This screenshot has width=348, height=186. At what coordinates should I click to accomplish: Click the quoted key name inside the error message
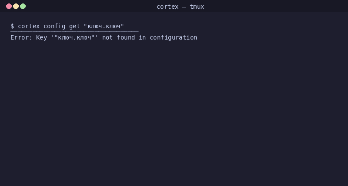(x=74, y=37)
